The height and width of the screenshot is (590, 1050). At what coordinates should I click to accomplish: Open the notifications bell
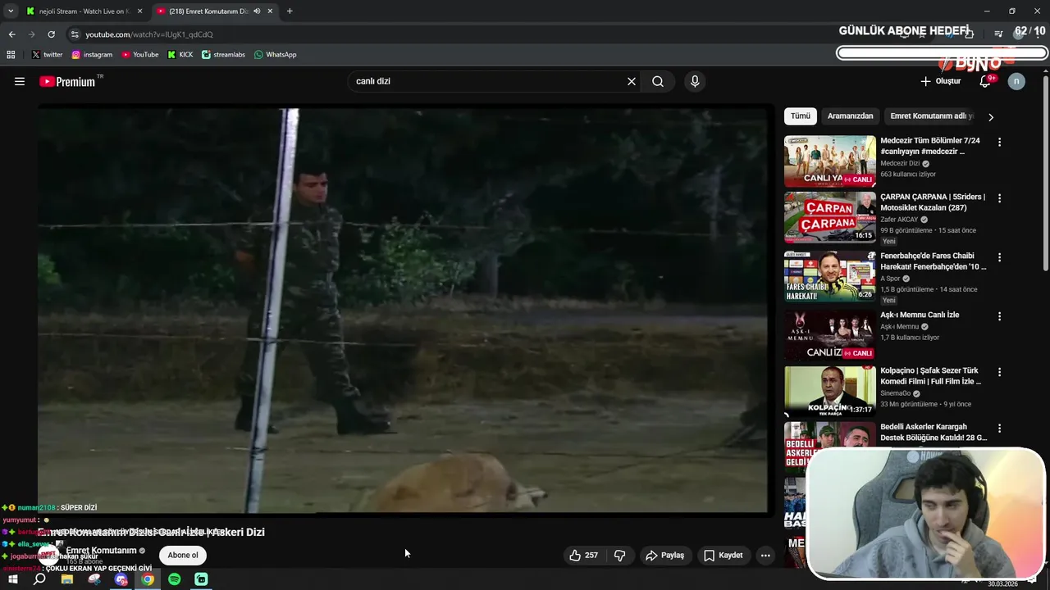tap(985, 81)
